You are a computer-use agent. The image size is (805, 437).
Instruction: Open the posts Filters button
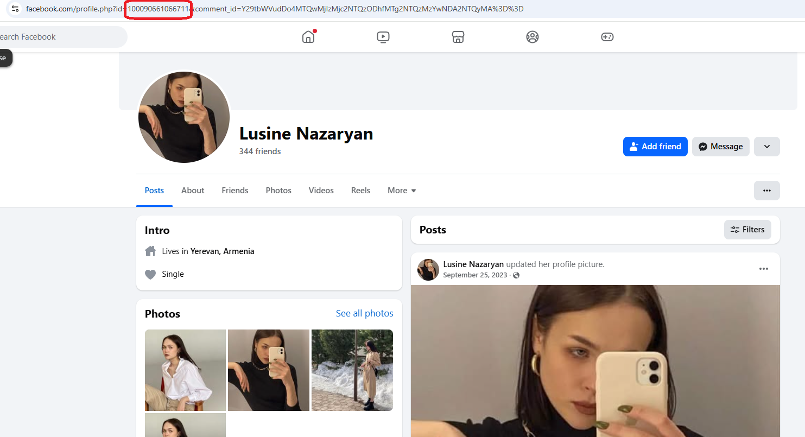pos(747,230)
